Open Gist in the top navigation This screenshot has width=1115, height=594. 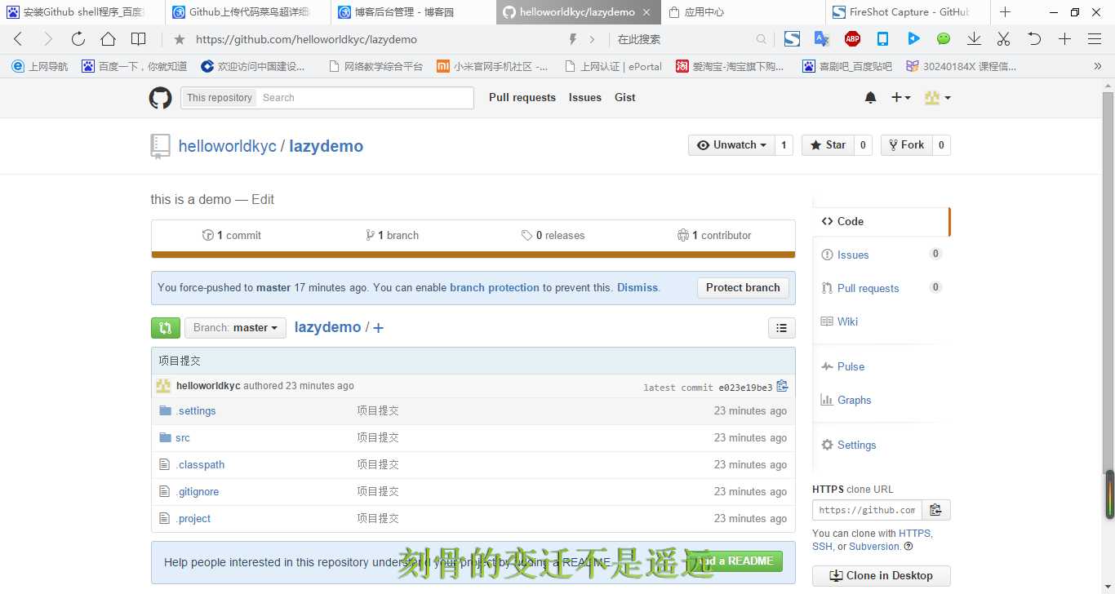(x=625, y=98)
